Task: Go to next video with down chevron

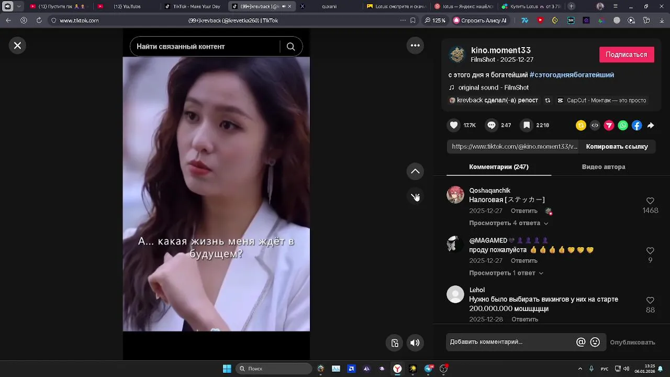Action: click(x=415, y=196)
